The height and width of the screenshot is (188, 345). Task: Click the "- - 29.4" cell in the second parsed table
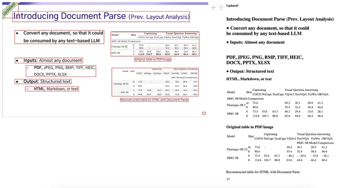coord(301,156)
